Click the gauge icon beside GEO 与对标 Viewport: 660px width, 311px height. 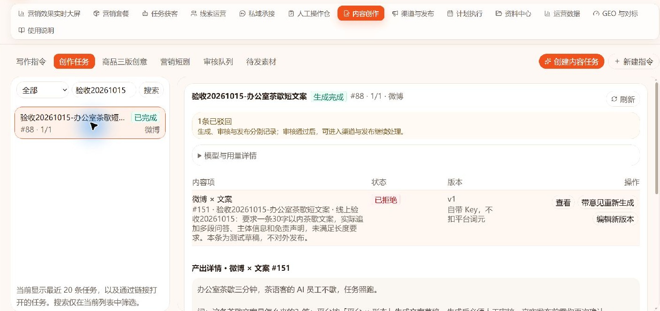coord(596,14)
